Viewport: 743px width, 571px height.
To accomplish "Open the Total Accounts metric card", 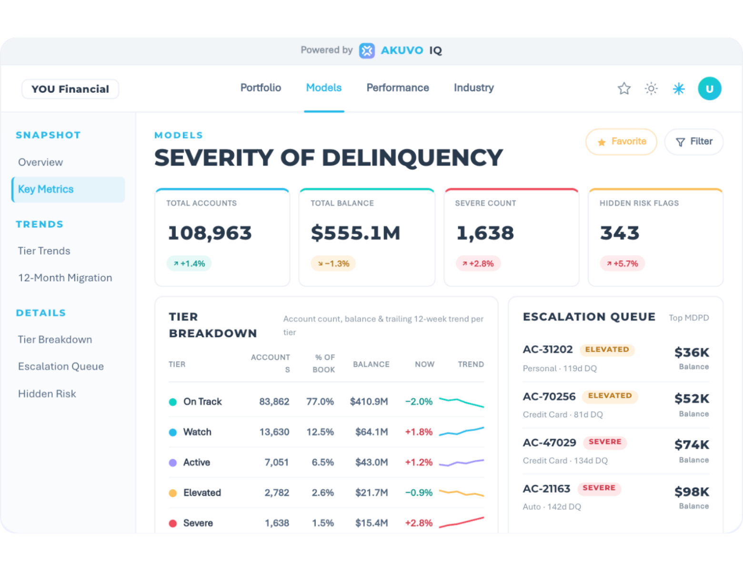I will pyautogui.click(x=222, y=237).
